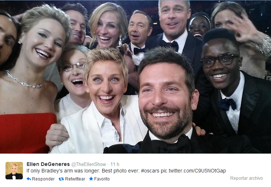Screen dimensions: 271x187
Task: Click the navy bow tie in the photo
Action: 227,104
